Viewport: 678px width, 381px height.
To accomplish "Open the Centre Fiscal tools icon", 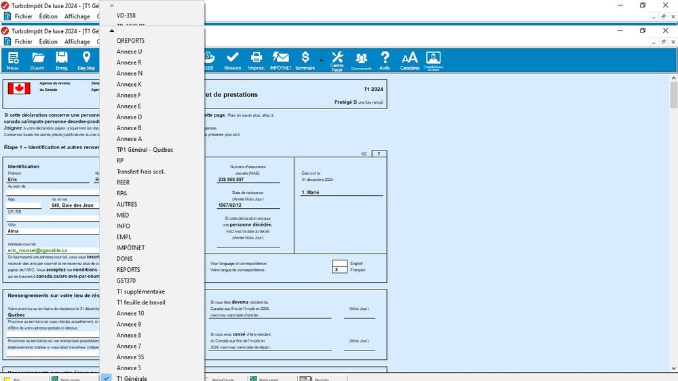I will point(337,60).
